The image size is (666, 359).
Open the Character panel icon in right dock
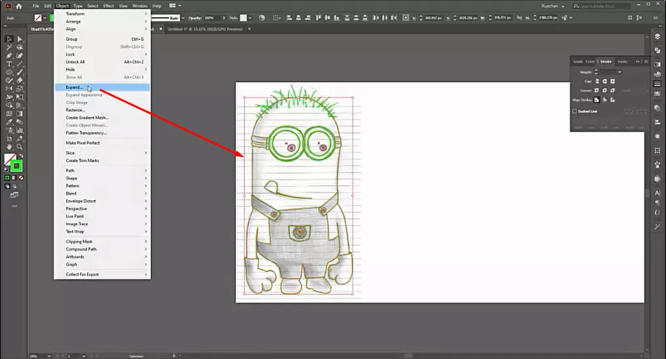(x=657, y=193)
